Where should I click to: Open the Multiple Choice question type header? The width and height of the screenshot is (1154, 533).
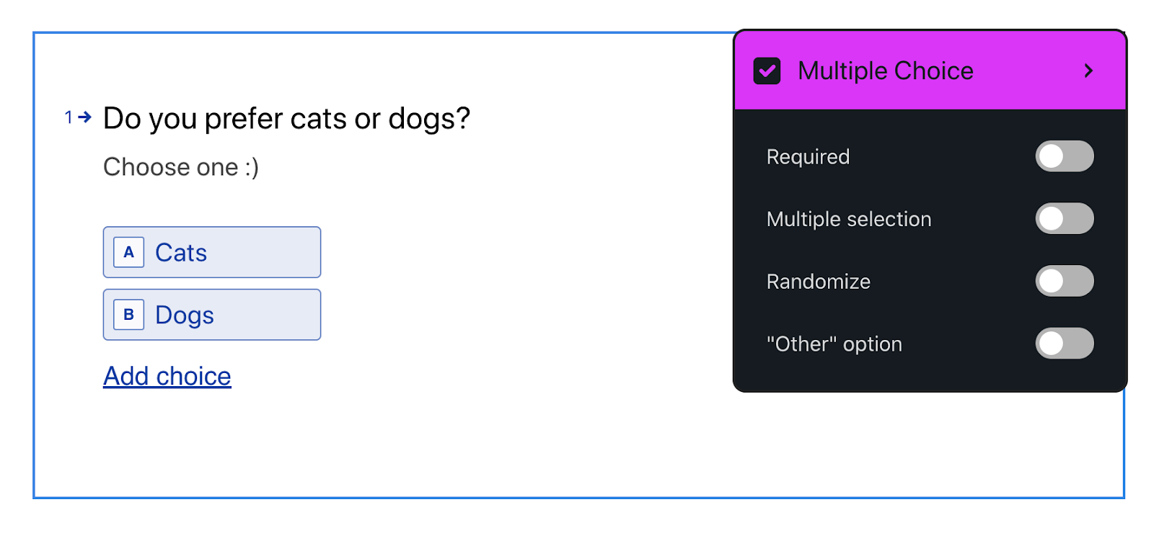coord(930,71)
